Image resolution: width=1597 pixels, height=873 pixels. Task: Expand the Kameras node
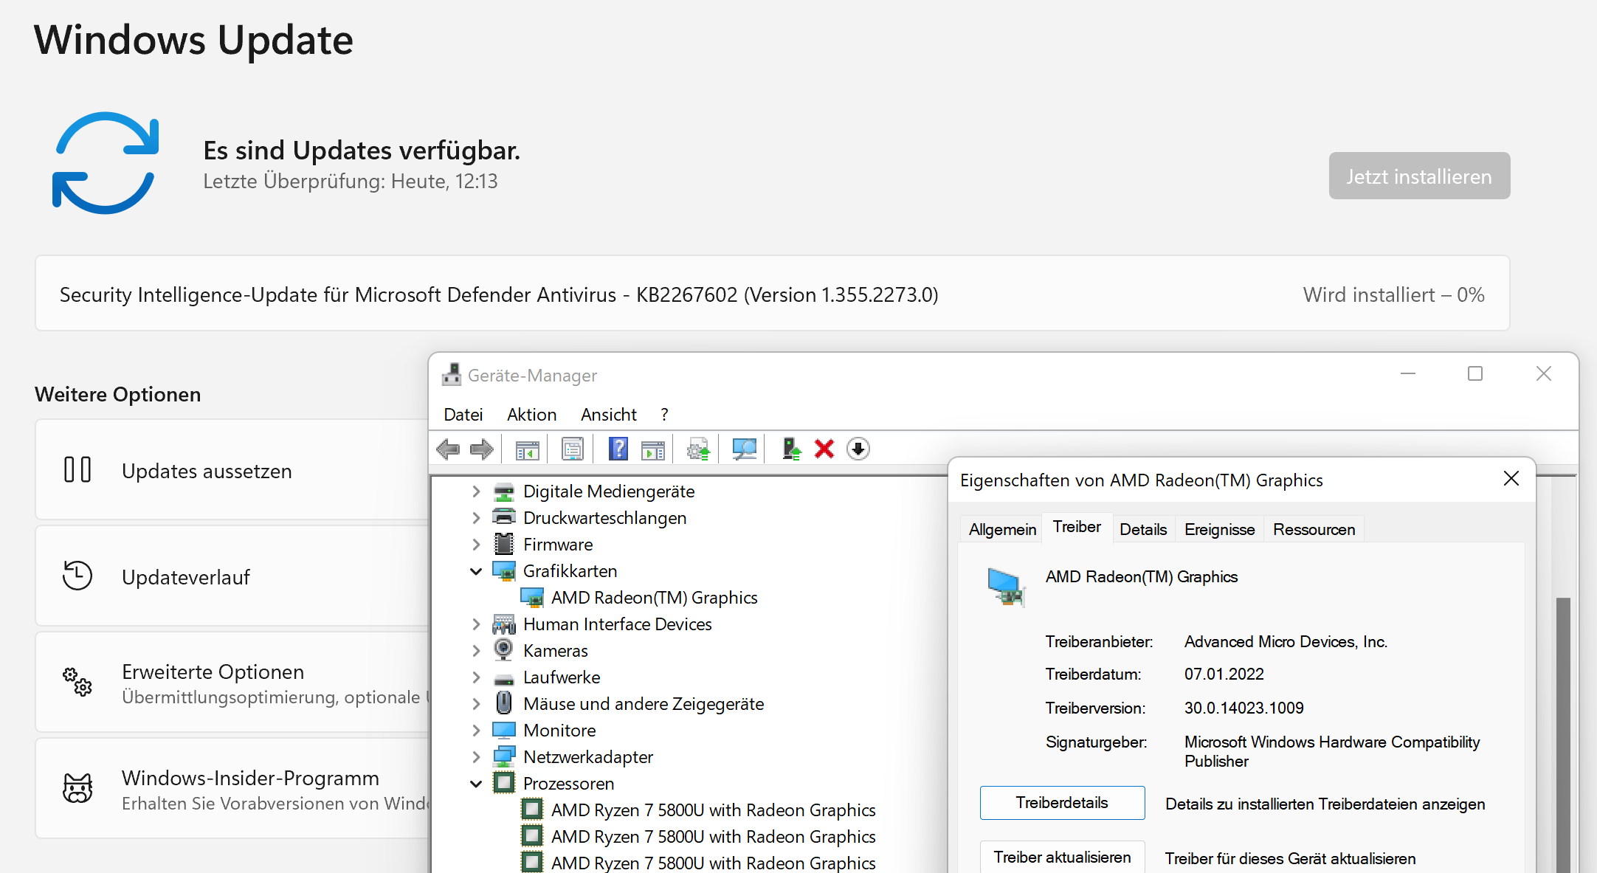(476, 651)
